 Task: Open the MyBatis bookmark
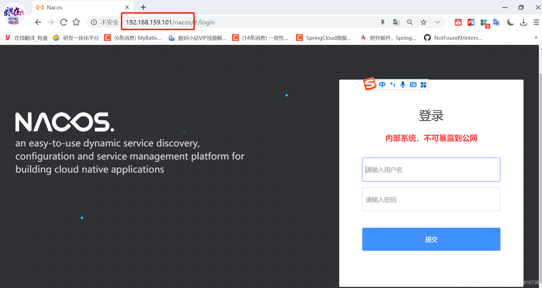pyautogui.click(x=133, y=38)
